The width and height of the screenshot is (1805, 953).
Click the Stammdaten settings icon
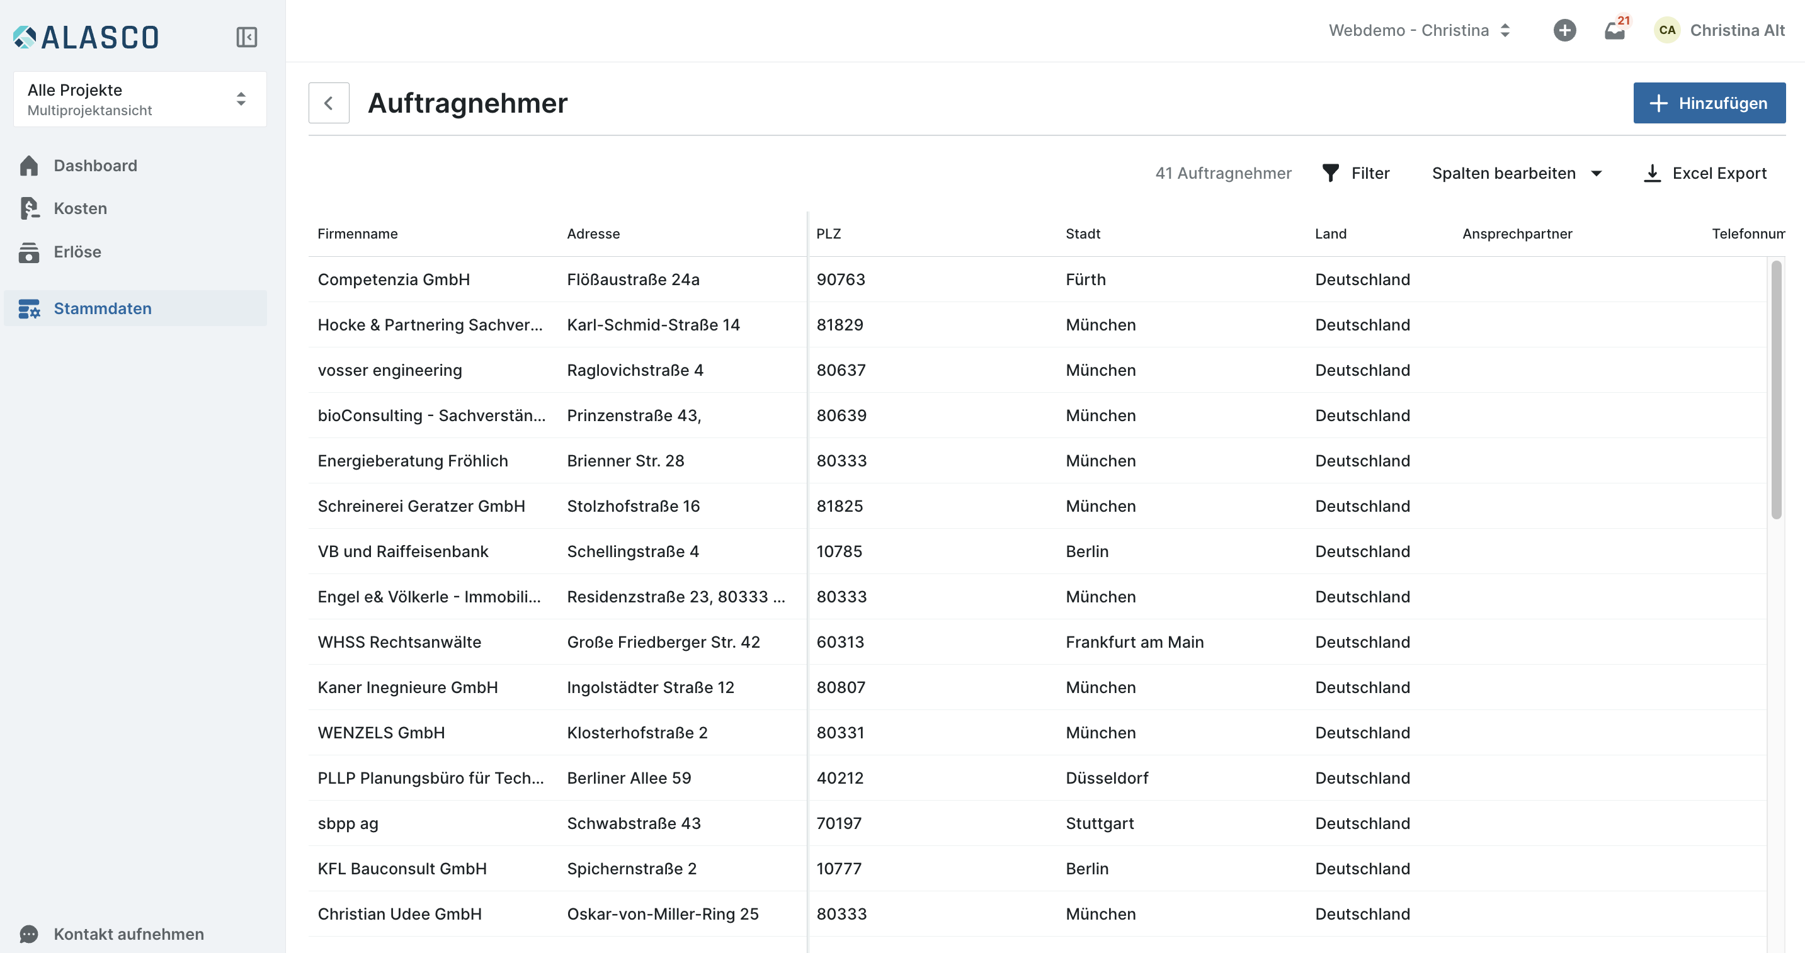(x=29, y=309)
